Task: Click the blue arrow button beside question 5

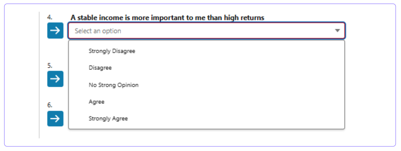Action: click(x=55, y=79)
